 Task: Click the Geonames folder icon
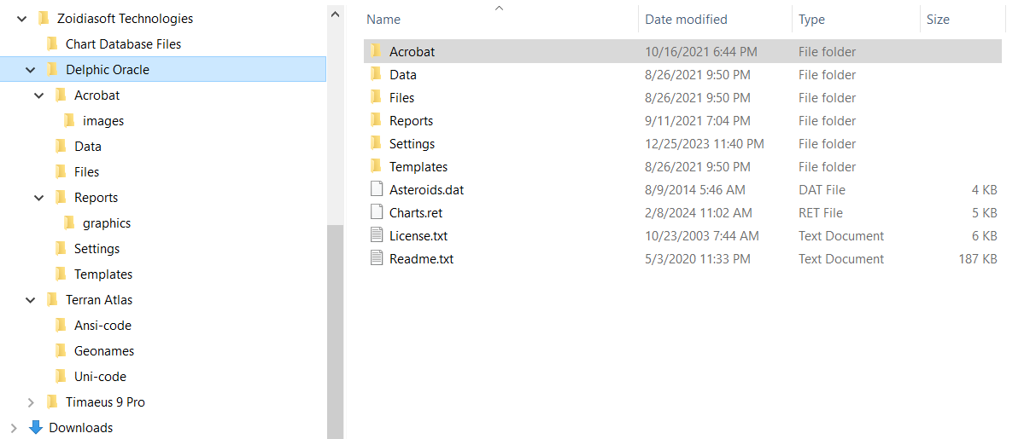tap(61, 350)
